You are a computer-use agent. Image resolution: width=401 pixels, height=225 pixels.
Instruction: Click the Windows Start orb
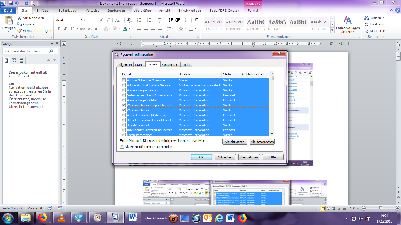(7, 218)
